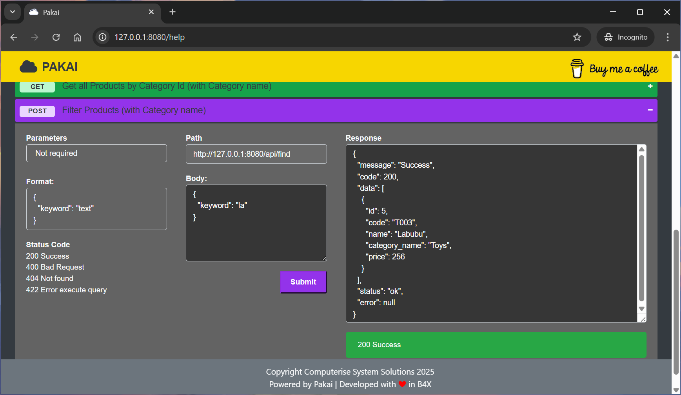Viewport: 681px width, 395px height.
Task: Click the Filter Products (with Category name) title
Action: tap(134, 110)
